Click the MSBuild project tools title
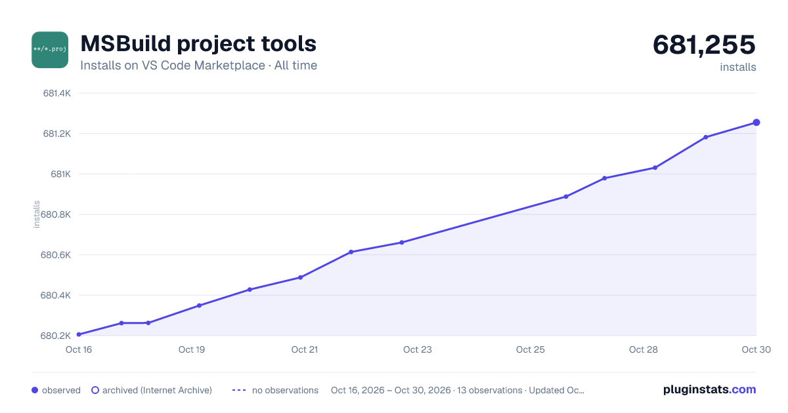The width and height of the screenshot is (788, 413). [x=198, y=43]
